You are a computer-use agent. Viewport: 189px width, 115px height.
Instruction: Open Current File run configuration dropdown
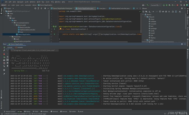coord(156,5)
